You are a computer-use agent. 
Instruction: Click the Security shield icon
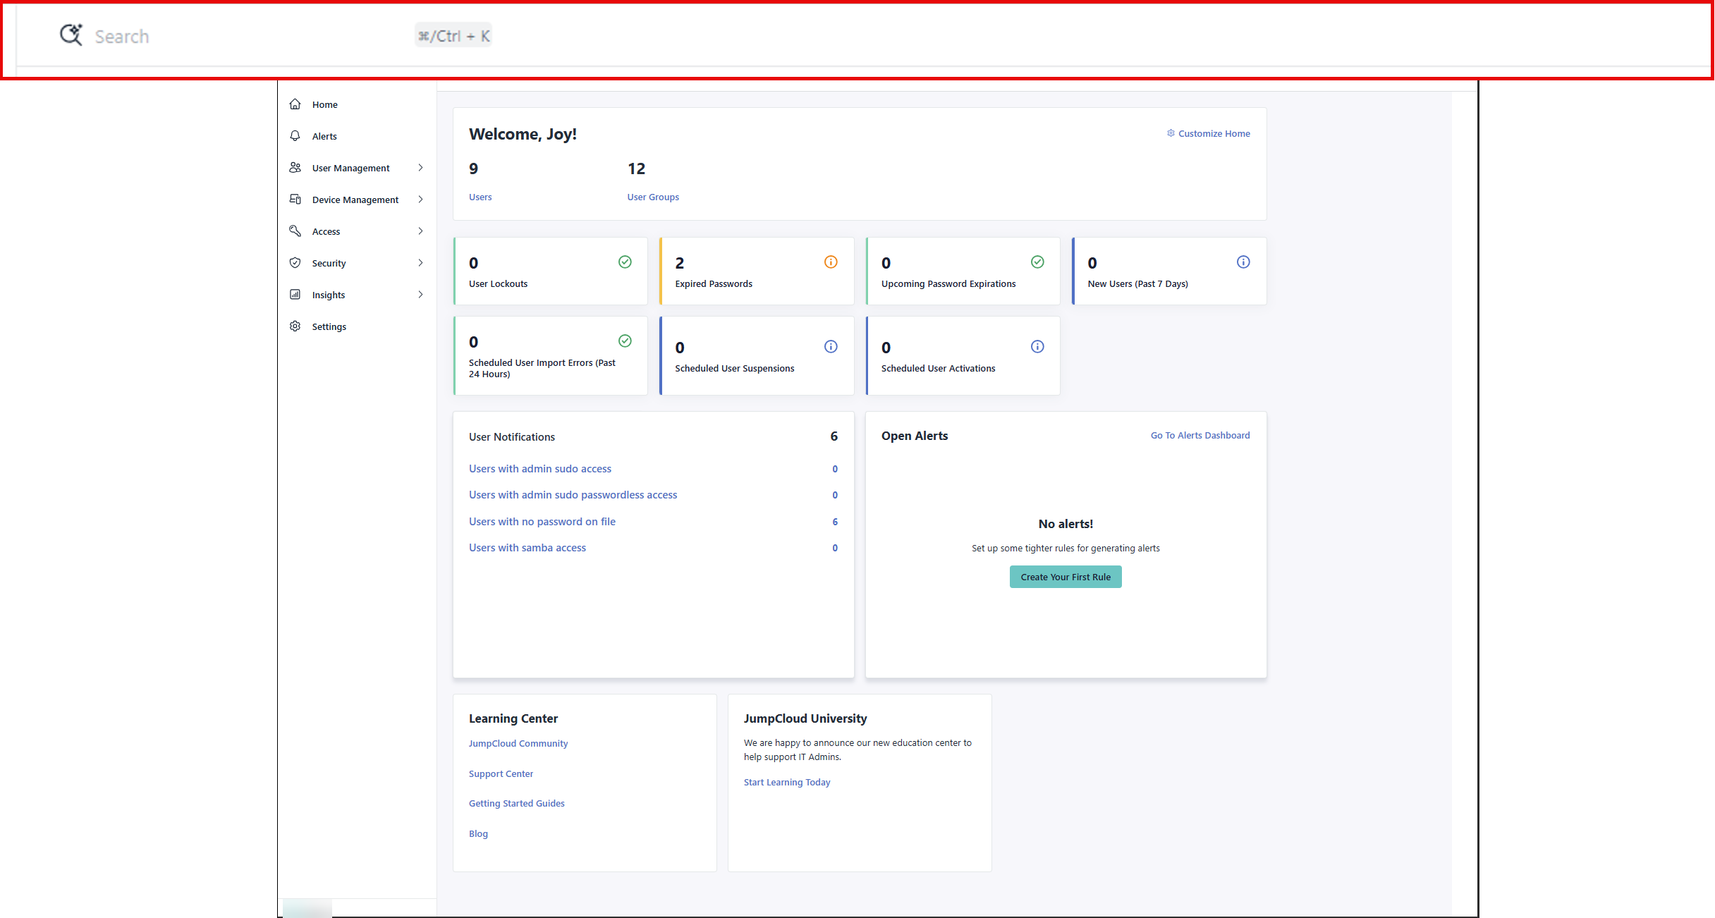coord(295,263)
